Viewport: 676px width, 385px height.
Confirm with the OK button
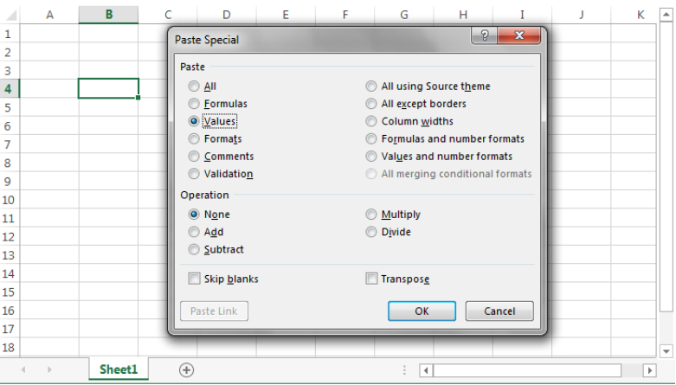(x=422, y=311)
